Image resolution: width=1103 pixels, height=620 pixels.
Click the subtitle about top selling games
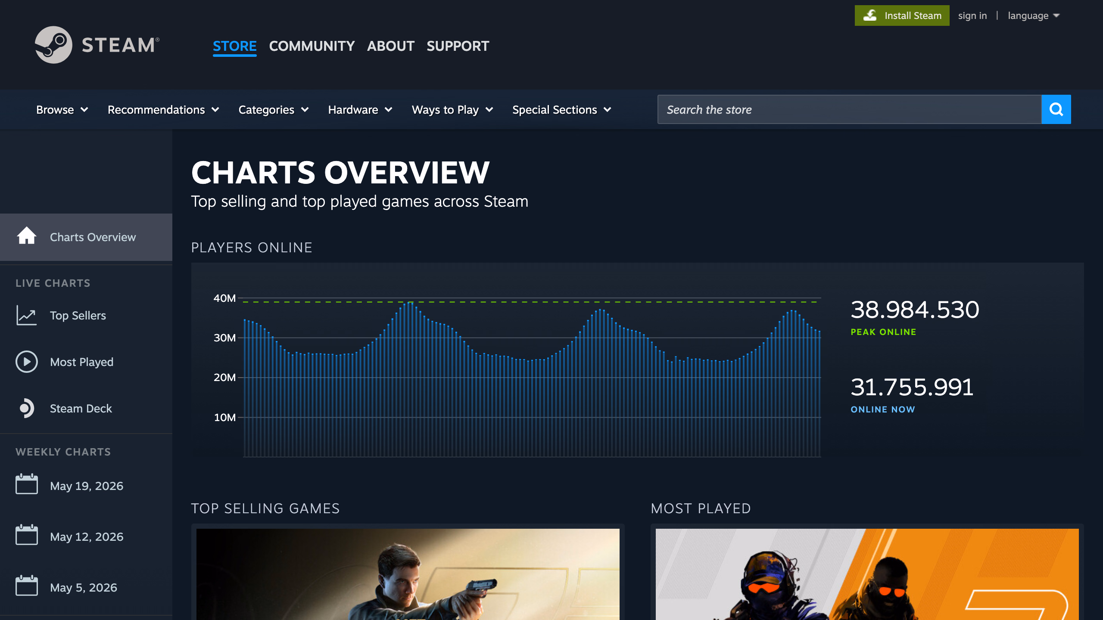click(360, 201)
